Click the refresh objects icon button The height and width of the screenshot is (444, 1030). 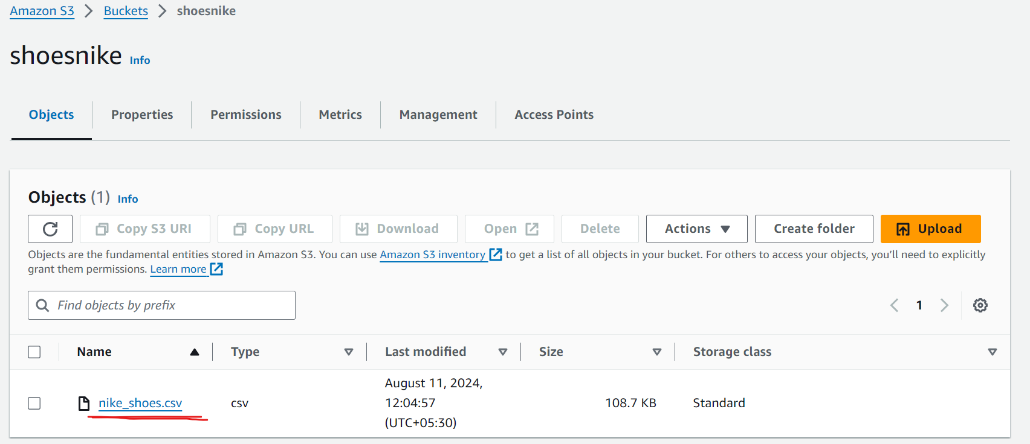click(x=50, y=229)
